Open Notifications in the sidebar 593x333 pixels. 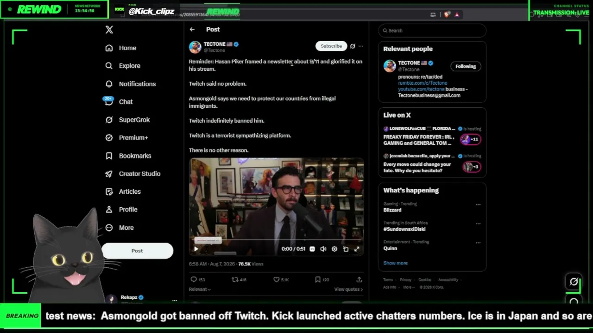(x=130, y=84)
